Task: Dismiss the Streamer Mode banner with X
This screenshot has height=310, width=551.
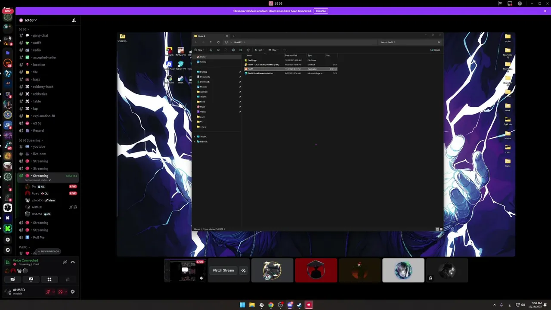Action: [545, 11]
